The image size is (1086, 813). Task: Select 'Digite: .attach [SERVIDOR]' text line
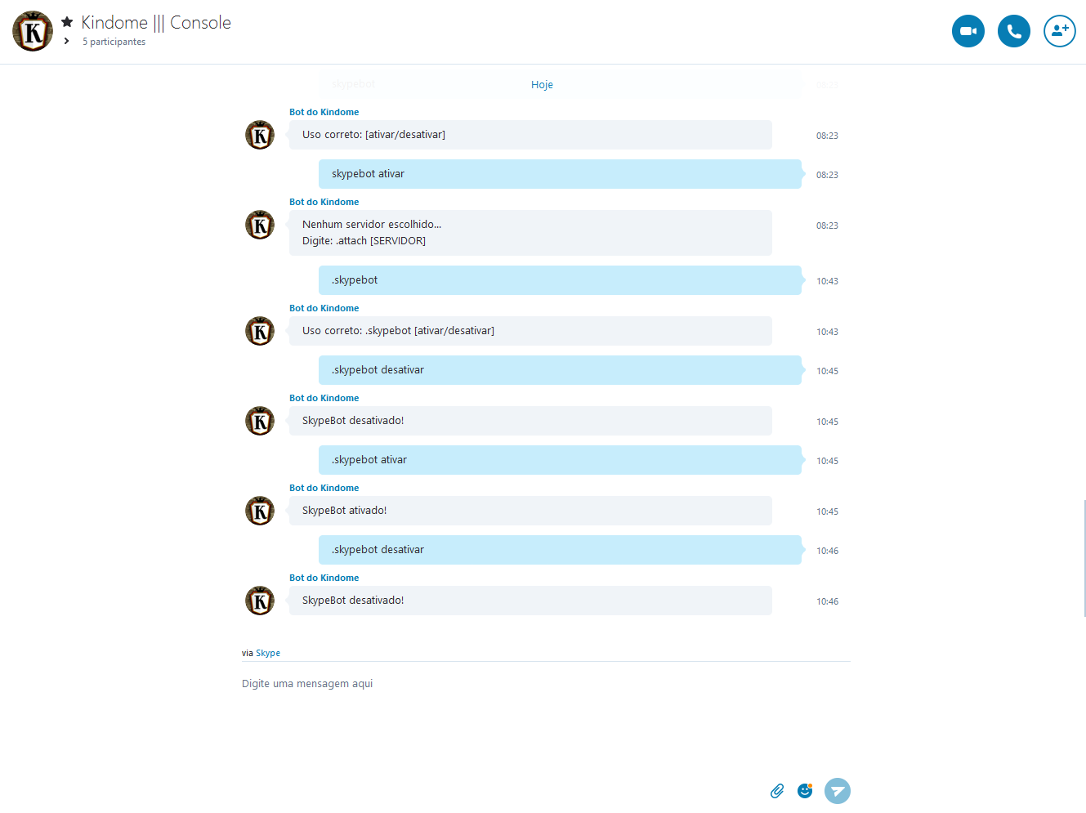click(x=364, y=241)
